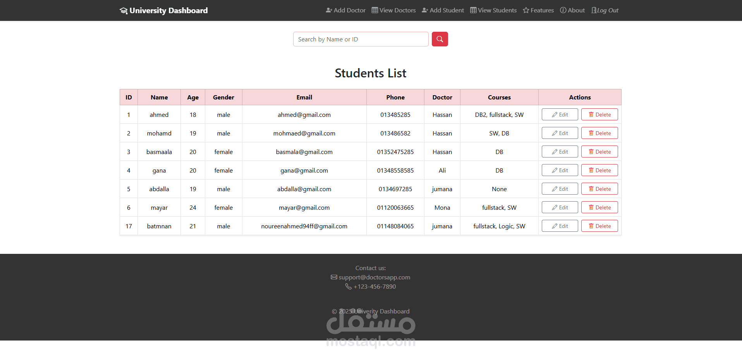The image size is (742, 356).
Task: Click the University Dashboard brand title
Action: coord(168,10)
